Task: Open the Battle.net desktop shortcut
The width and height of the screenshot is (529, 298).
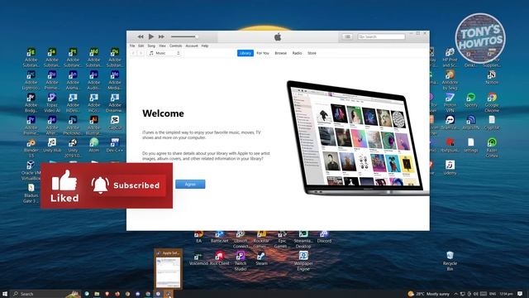Action: [220, 236]
